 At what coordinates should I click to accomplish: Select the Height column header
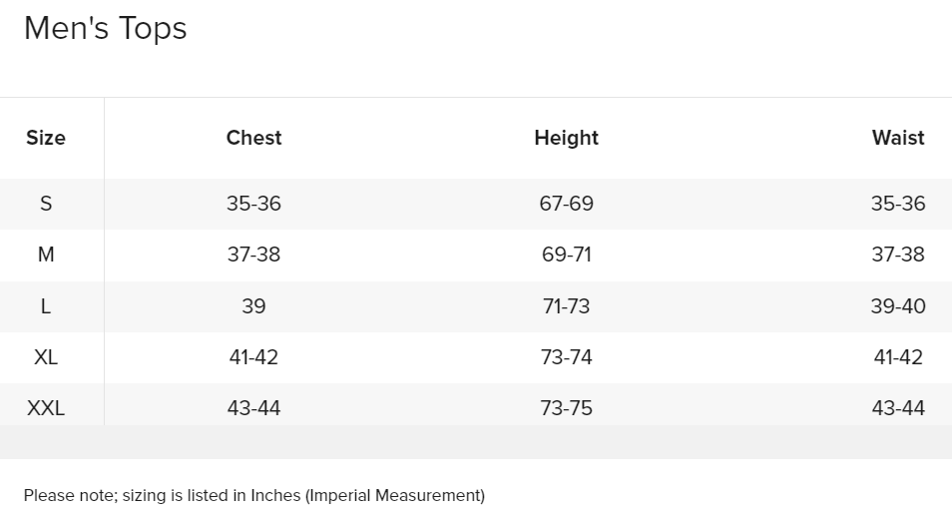coord(567,138)
